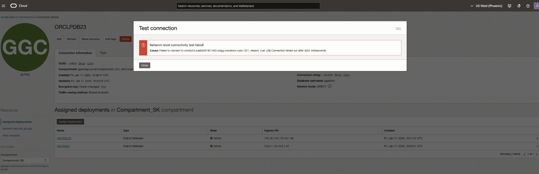Image resolution: width=539 pixels, height=174 pixels.
Task: Open the GGORCL23 deployment link
Action: tap(64, 138)
